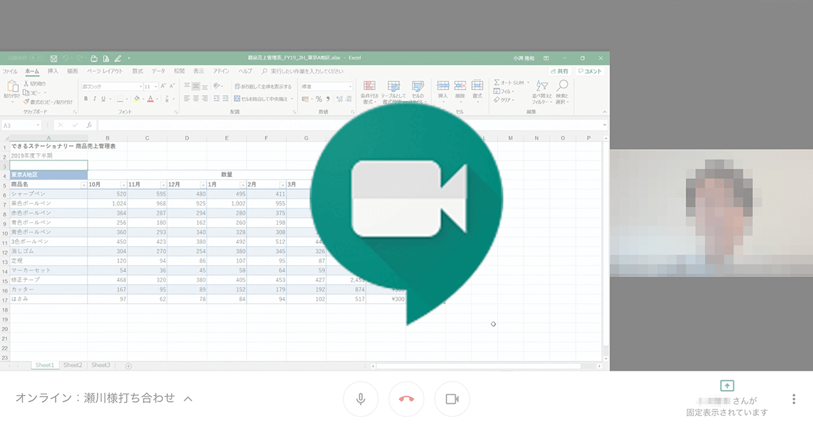Screen dimensions: 813x427
Task: Switch to the Sheet3 tab
Action: tap(101, 365)
